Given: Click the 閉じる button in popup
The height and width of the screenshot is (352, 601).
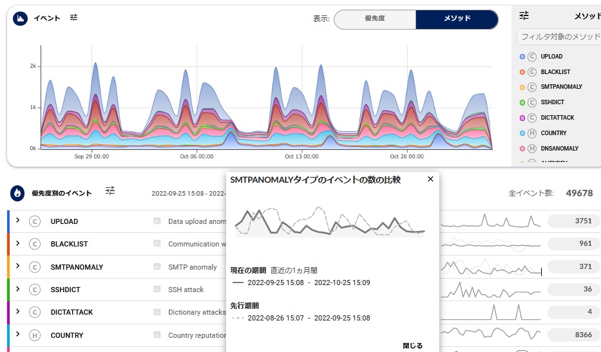Looking at the screenshot, I should click(412, 346).
